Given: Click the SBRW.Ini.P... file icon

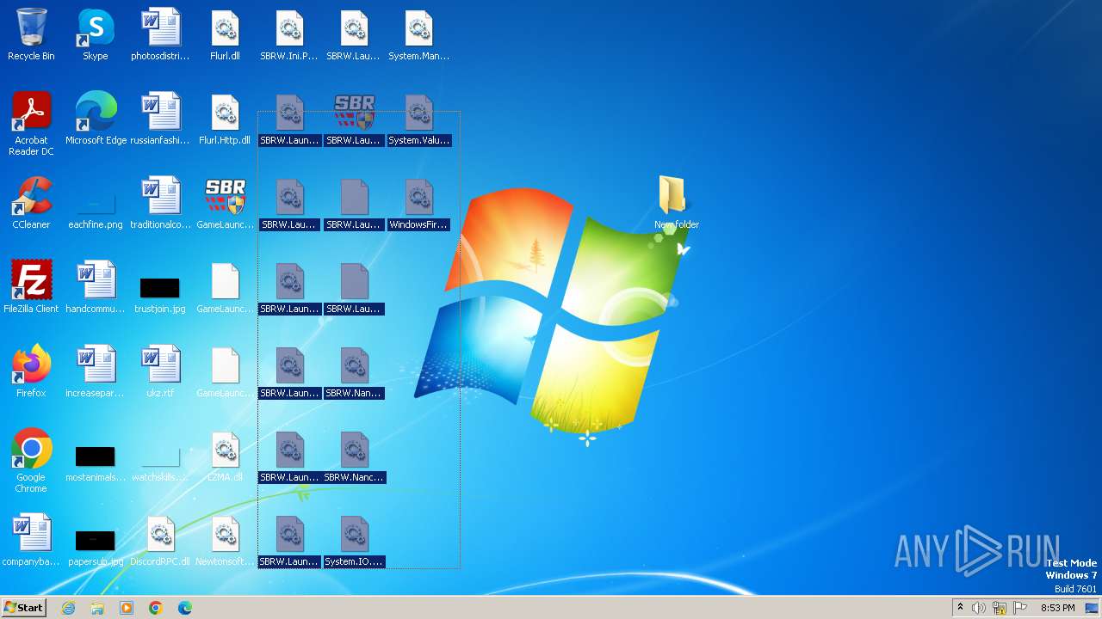Looking at the screenshot, I should (x=289, y=35).
